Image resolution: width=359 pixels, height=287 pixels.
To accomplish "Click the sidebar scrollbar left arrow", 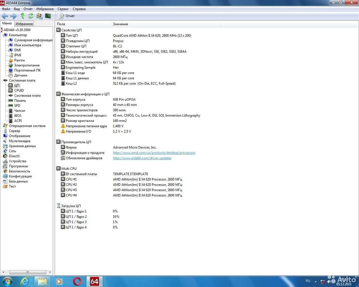I will tap(3, 272).
